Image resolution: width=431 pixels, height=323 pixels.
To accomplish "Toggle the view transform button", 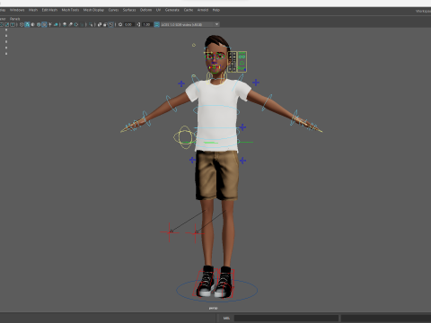I will click(157, 24).
